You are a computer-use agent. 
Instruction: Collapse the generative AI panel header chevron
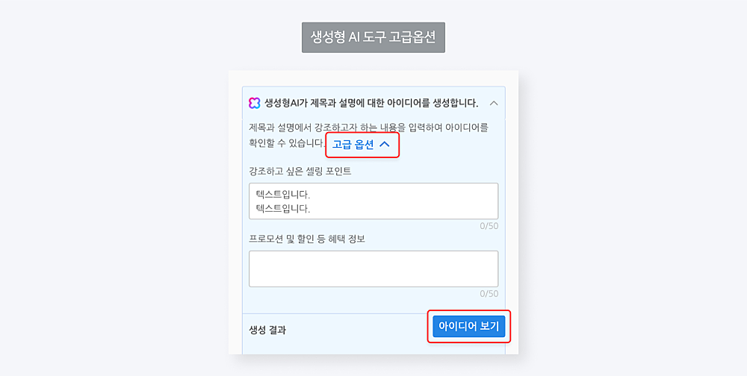coord(494,103)
